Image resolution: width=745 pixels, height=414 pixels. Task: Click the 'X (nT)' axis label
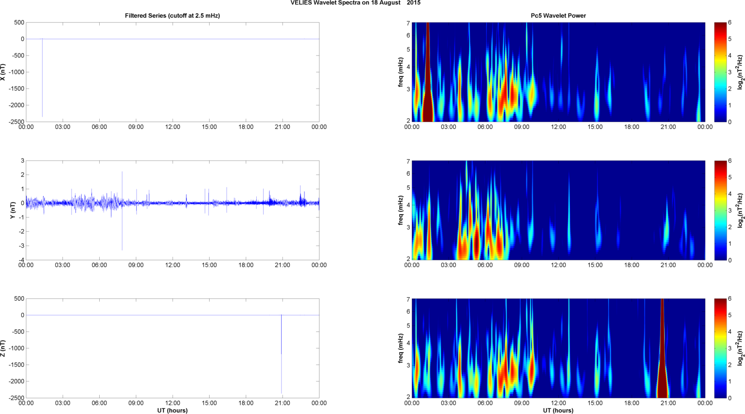[3, 72]
